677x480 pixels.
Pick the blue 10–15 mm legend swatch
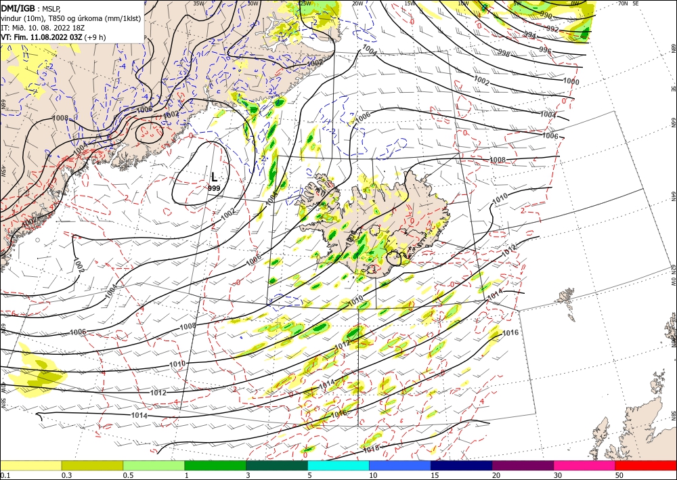400,465
